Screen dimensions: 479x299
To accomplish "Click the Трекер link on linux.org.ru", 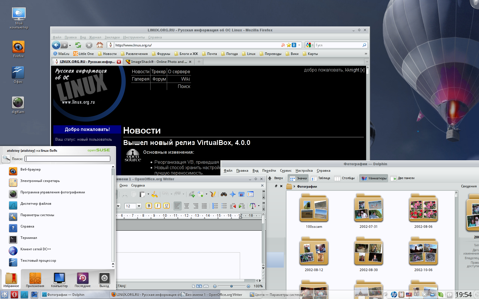I will click(x=159, y=71).
